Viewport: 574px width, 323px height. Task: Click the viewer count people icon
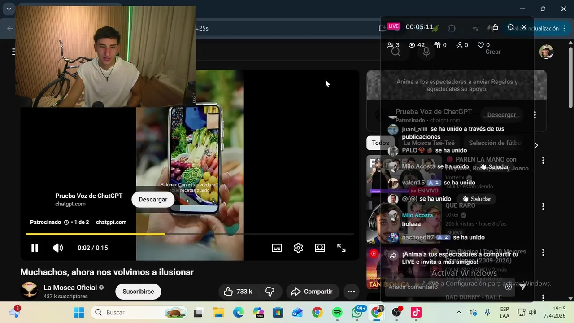[x=390, y=45]
